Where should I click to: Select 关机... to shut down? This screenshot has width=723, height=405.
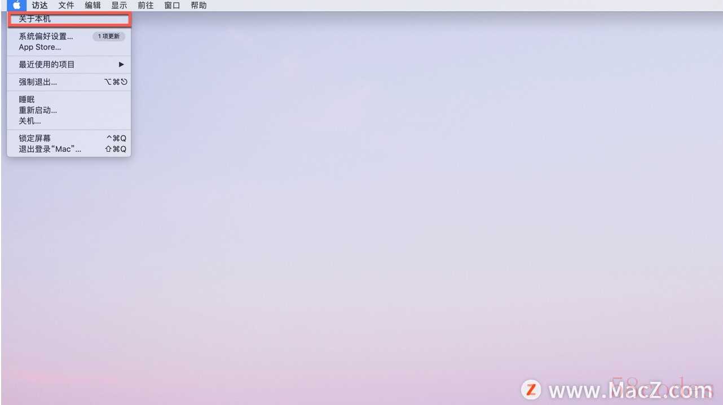[30, 121]
